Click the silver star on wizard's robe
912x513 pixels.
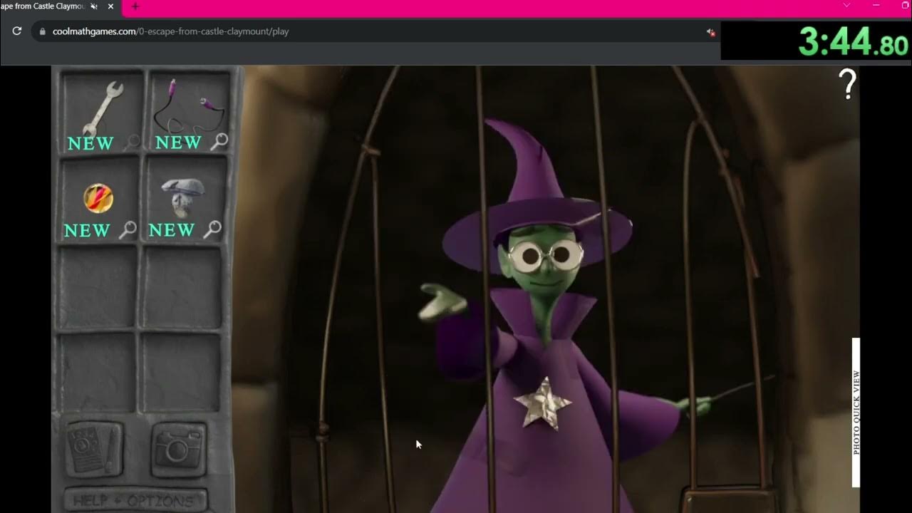tap(543, 403)
